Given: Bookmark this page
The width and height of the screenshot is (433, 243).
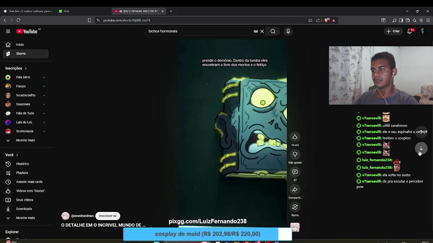Looking at the screenshot, I should click(x=89, y=20).
